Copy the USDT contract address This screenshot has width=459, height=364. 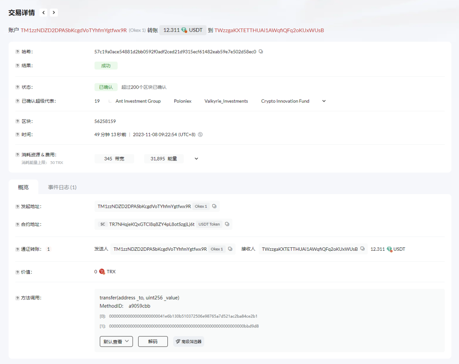pos(227,224)
